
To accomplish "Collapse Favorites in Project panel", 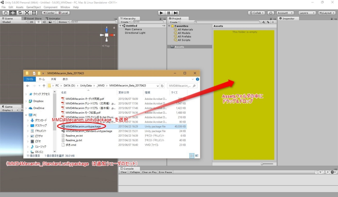I will pyautogui.click(x=169, y=26).
